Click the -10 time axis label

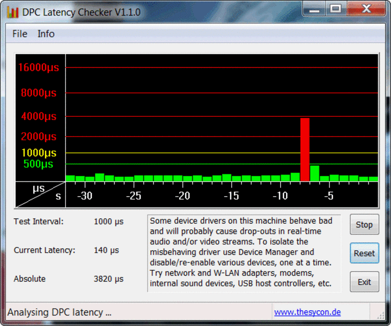tap(280, 196)
